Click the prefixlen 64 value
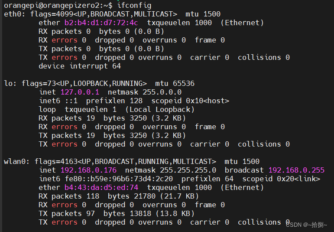This screenshot has width=334, height=232. 207,179
